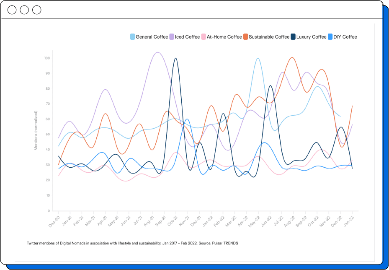Click the "Mentions (normalized)" axis title

[x=36, y=130]
